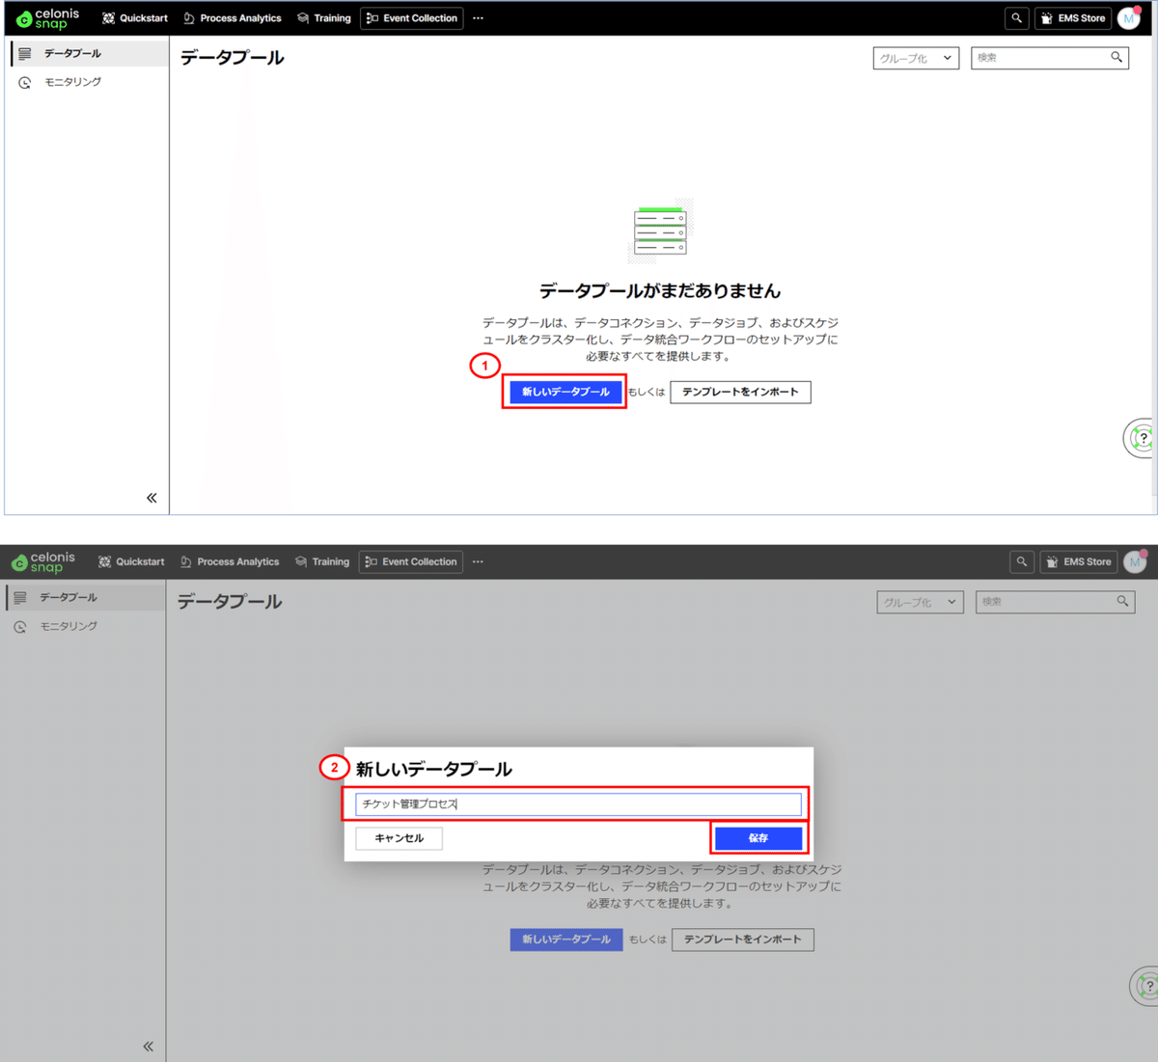The height and width of the screenshot is (1062, 1158).
Task: Expand the upper グループ化 dropdown
Action: [916, 58]
